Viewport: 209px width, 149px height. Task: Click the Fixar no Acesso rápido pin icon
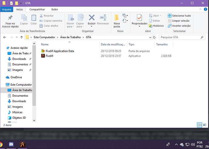(10, 18)
